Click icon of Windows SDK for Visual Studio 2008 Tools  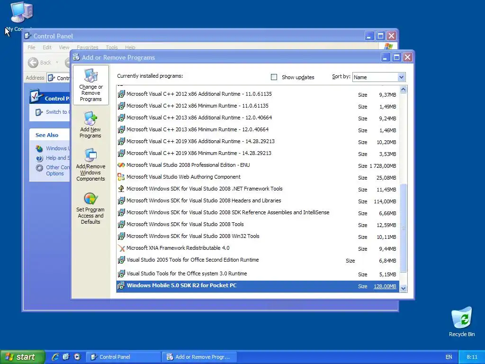121,224
